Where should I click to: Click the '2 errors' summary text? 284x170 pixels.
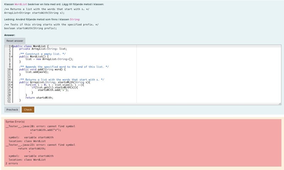pos(12,164)
